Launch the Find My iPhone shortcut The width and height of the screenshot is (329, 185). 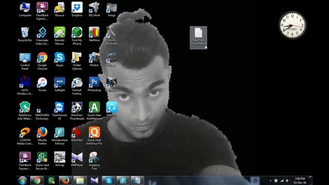[x=77, y=36]
